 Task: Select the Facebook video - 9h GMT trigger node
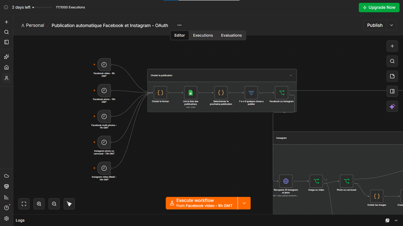(104, 65)
